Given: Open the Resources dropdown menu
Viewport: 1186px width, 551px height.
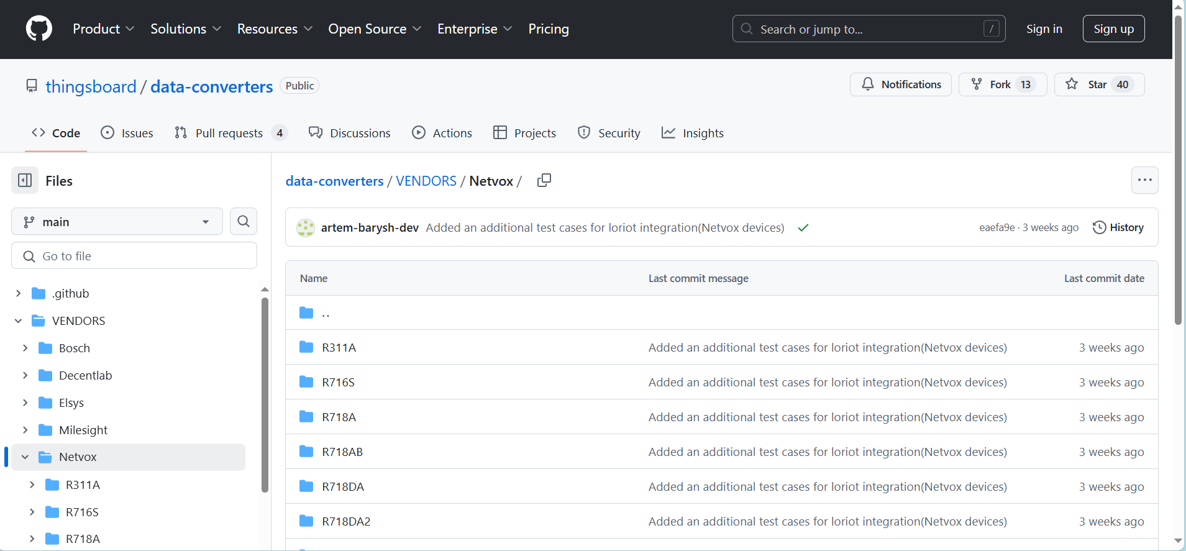Looking at the screenshot, I should [x=275, y=29].
